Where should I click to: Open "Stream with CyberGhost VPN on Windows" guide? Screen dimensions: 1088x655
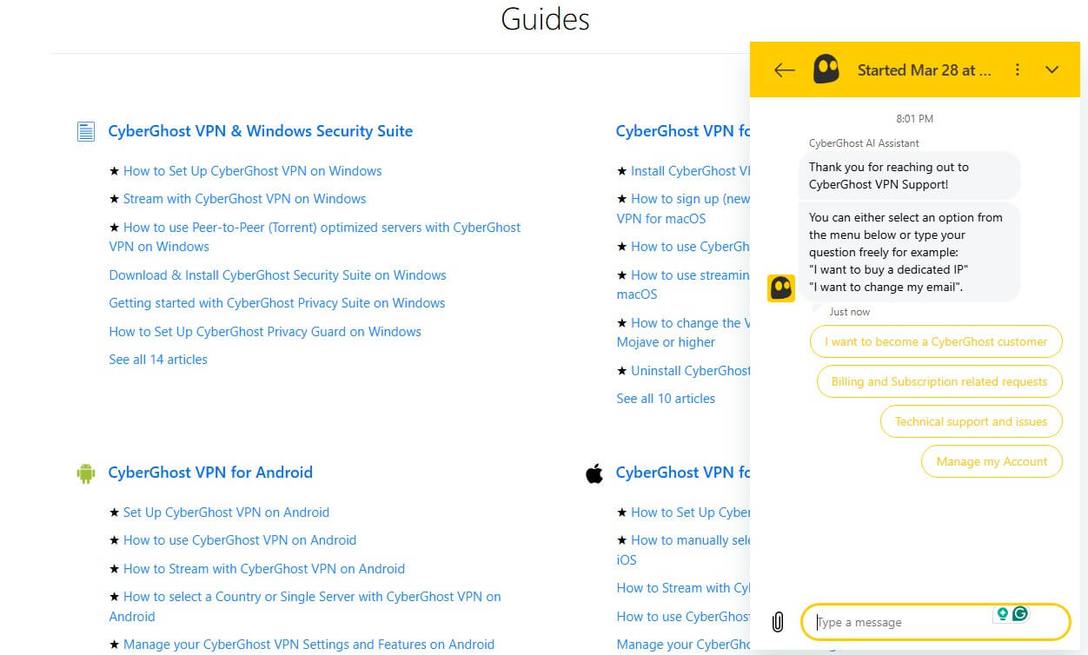click(x=244, y=199)
